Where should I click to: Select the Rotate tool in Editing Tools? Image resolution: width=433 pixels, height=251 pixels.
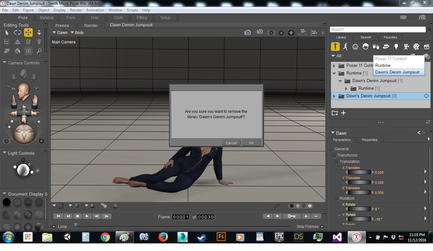pos(17,33)
